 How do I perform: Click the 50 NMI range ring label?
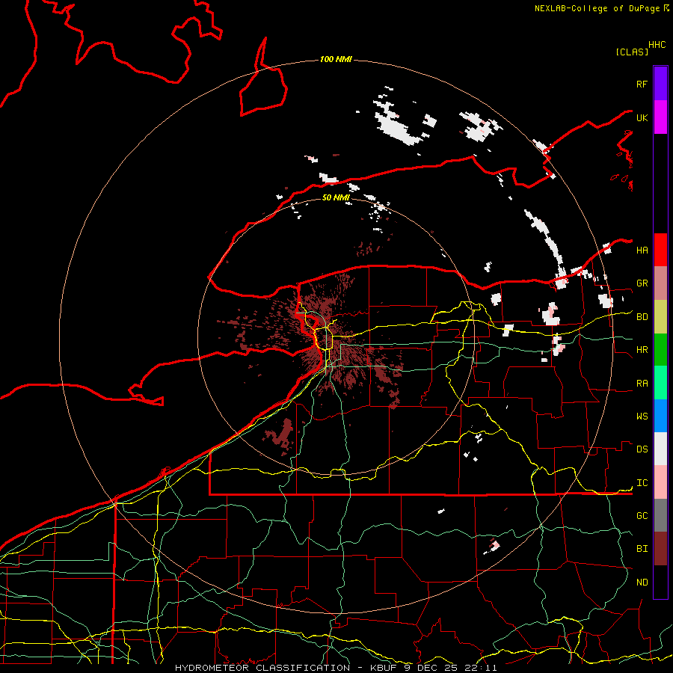click(336, 197)
